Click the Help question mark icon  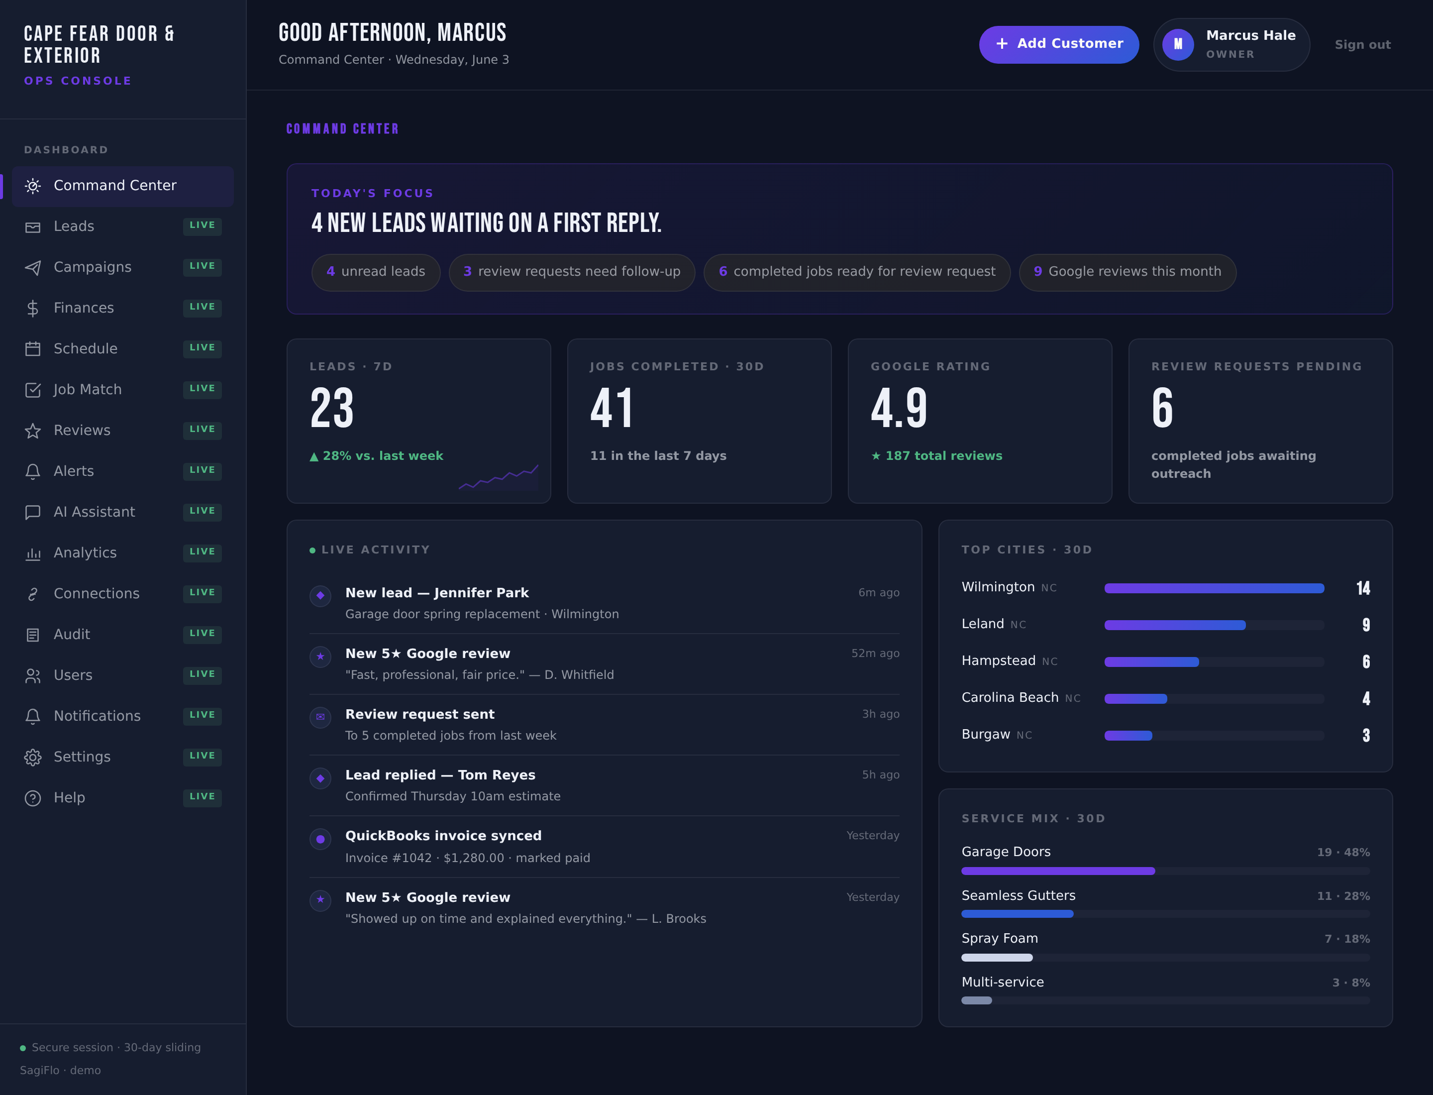pos(32,798)
